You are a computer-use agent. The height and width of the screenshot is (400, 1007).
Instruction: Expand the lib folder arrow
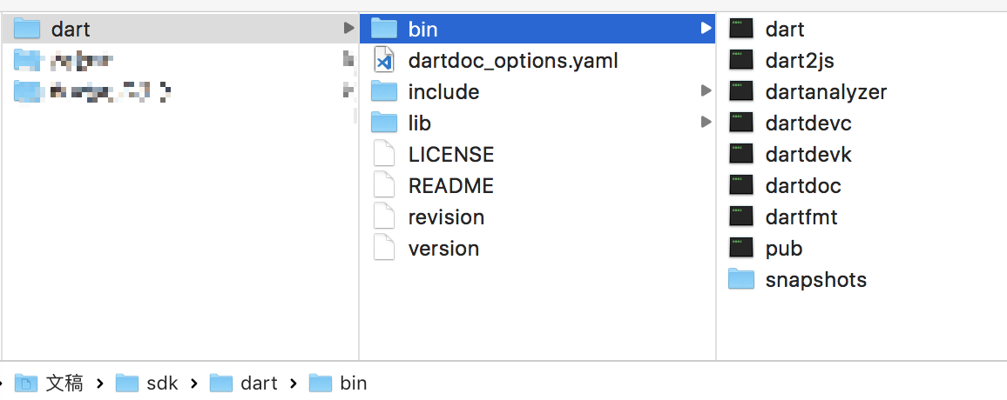coord(706,122)
